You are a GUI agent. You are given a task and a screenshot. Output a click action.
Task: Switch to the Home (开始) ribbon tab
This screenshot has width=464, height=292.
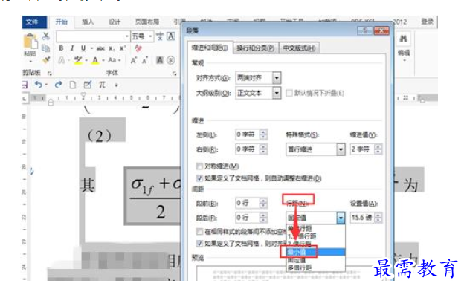pyautogui.click(x=62, y=22)
